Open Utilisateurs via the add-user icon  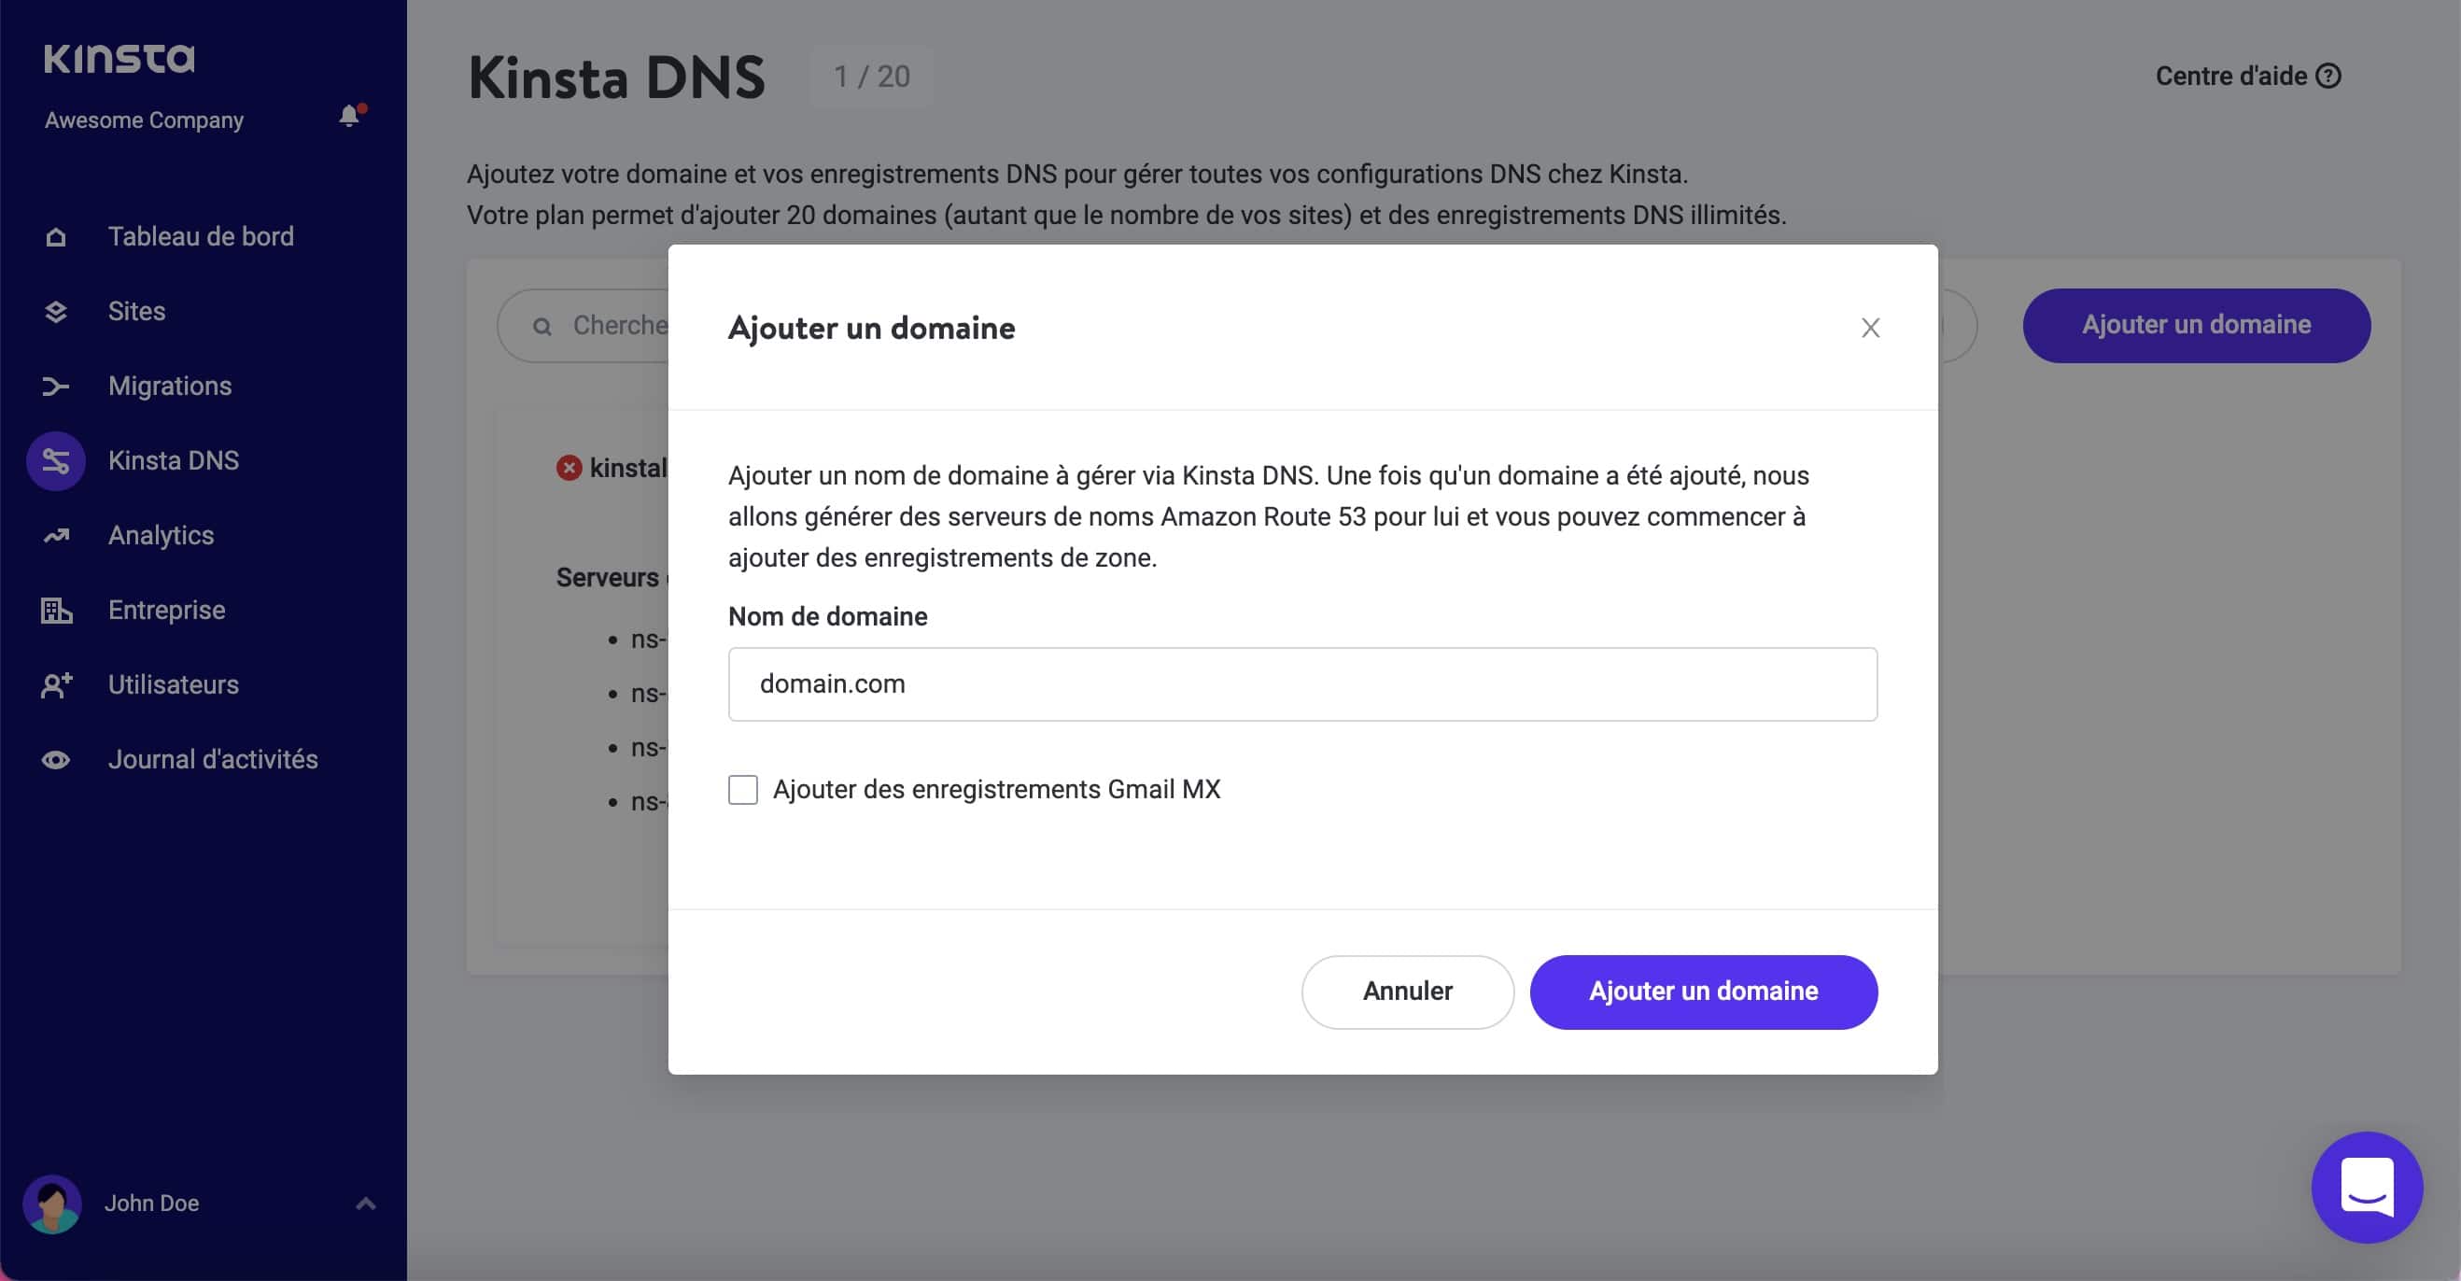click(x=55, y=684)
